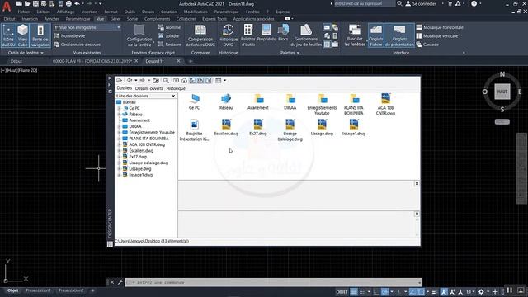Click Se connecter account button

click(x=421, y=3)
